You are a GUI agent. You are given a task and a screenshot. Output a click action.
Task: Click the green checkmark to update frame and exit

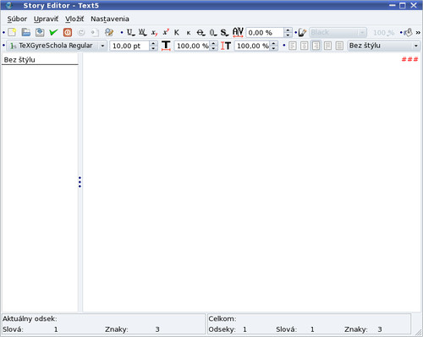coord(53,32)
